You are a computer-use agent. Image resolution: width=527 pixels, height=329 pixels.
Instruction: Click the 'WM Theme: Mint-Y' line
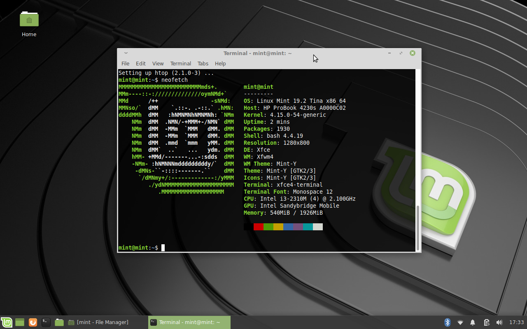[x=270, y=164]
